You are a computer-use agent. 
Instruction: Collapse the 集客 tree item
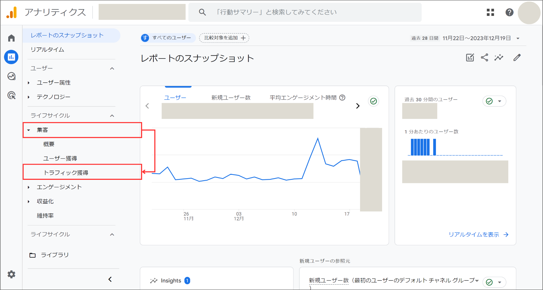[x=29, y=130]
